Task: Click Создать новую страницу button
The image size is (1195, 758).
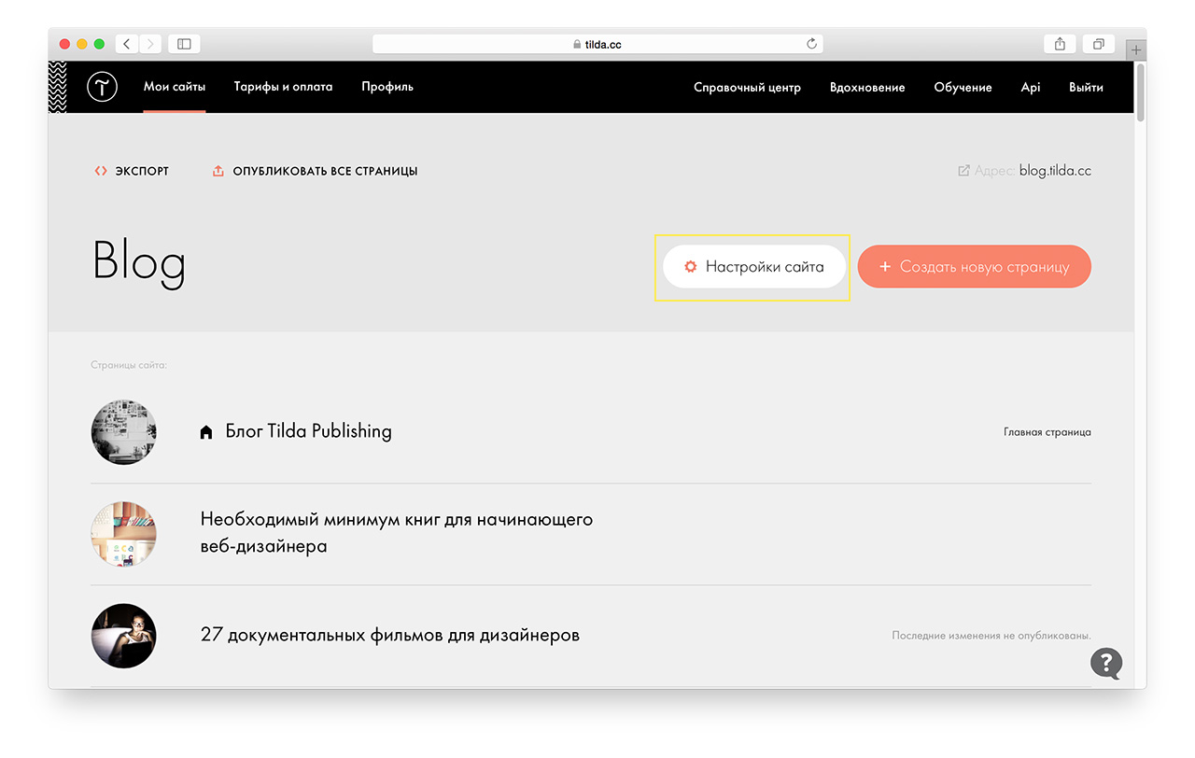Action: pyautogui.click(x=975, y=267)
